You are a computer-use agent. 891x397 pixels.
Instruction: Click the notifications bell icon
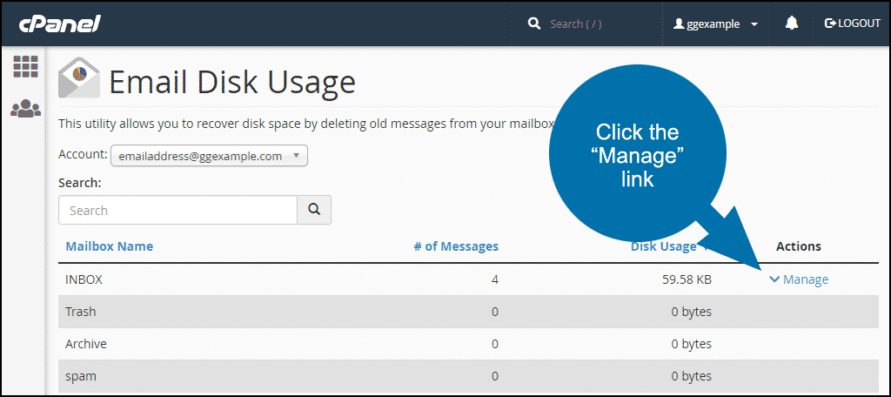(x=792, y=24)
